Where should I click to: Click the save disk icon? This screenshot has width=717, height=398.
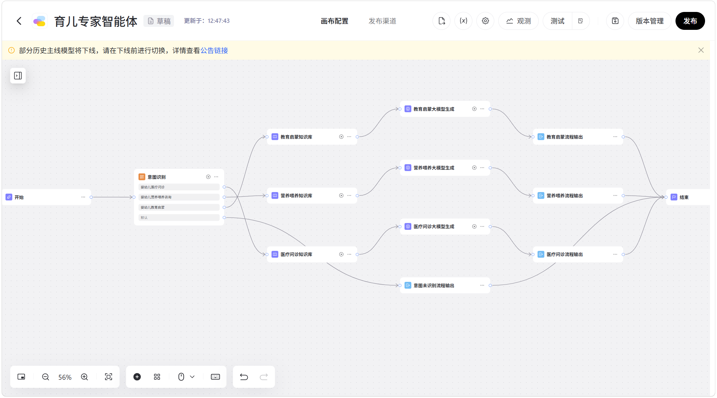click(615, 21)
